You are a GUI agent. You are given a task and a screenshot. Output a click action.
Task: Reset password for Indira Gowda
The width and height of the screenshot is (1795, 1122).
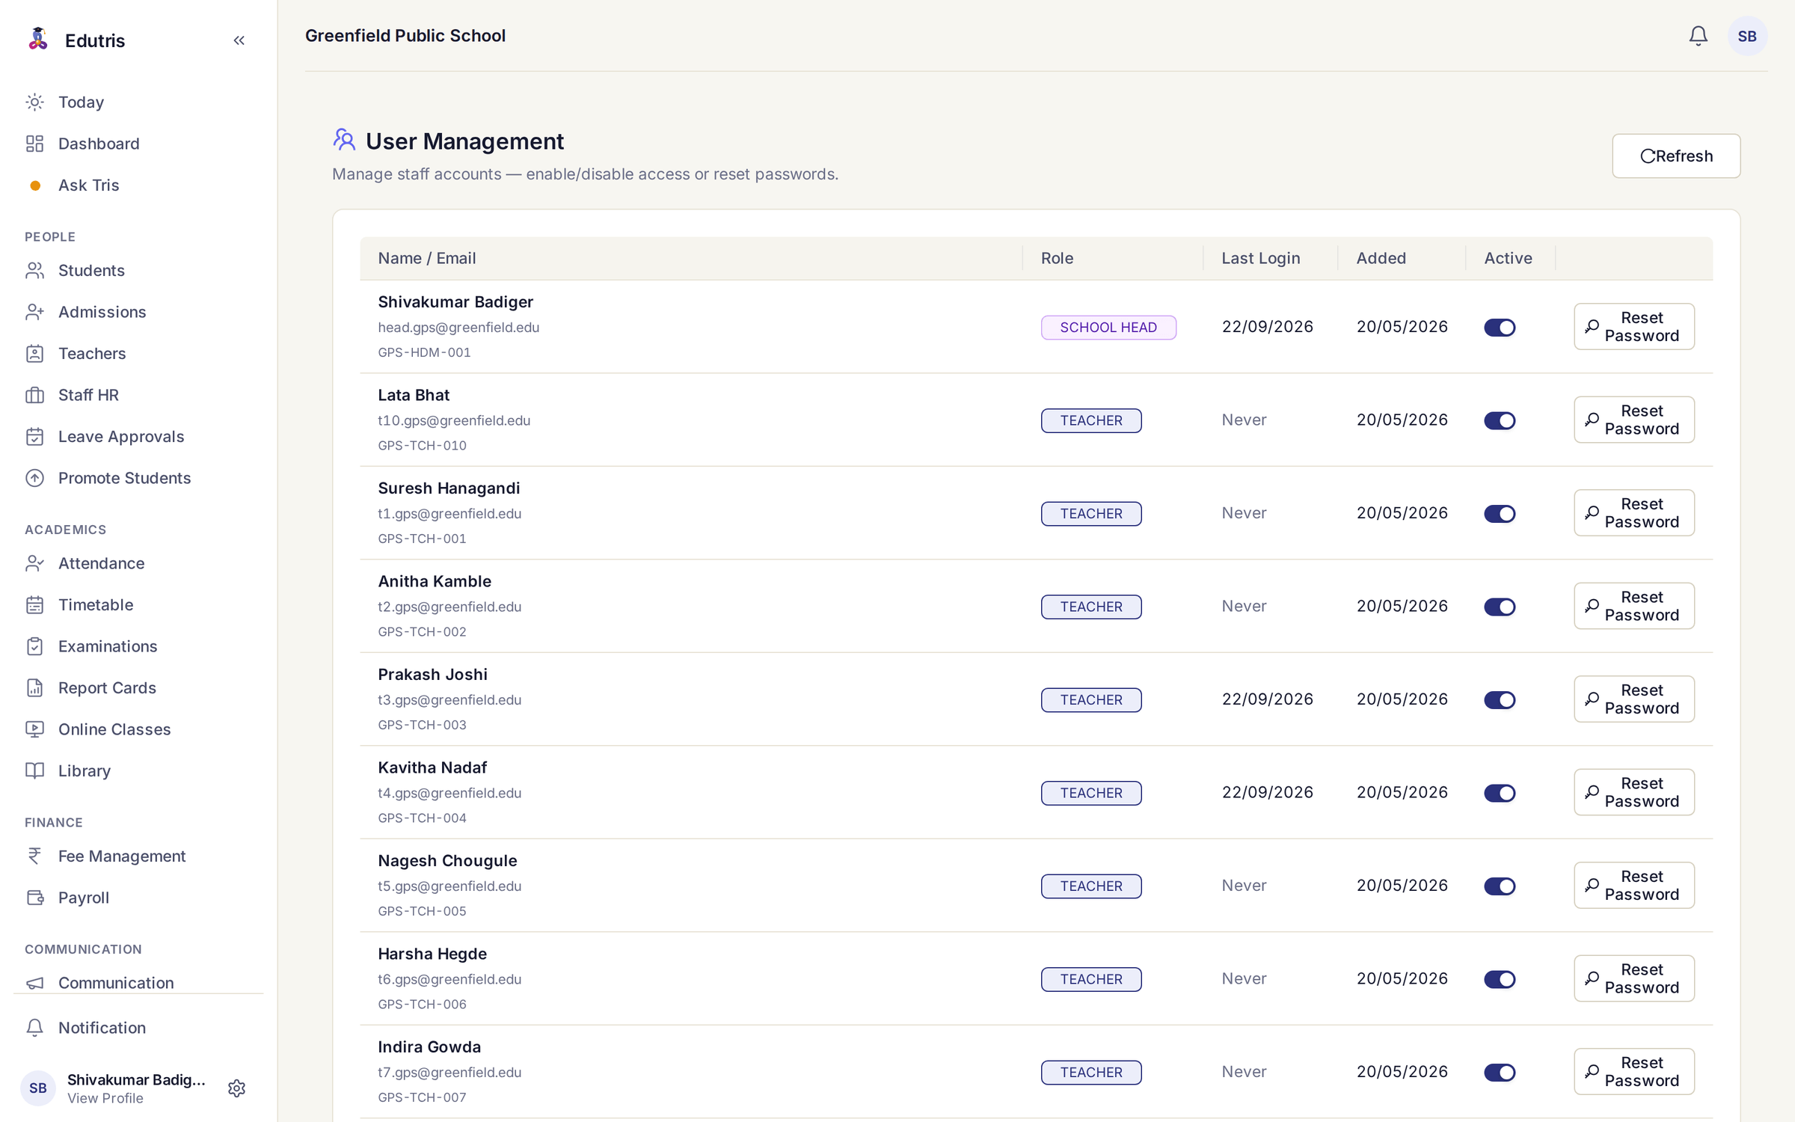pyautogui.click(x=1634, y=1072)
